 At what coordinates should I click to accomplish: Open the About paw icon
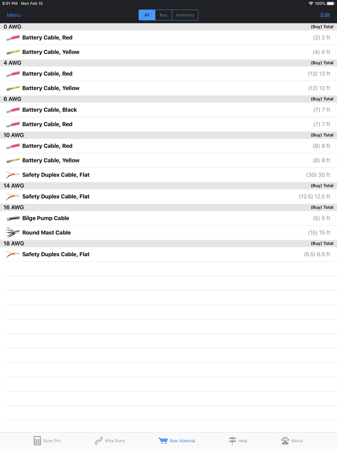coord(285,441)
